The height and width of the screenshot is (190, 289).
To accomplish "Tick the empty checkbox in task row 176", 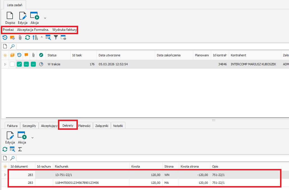I will coord(12,64).
